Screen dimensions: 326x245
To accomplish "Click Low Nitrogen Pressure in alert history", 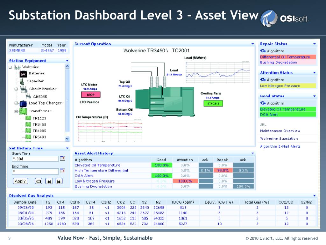I will coord(95,181).
